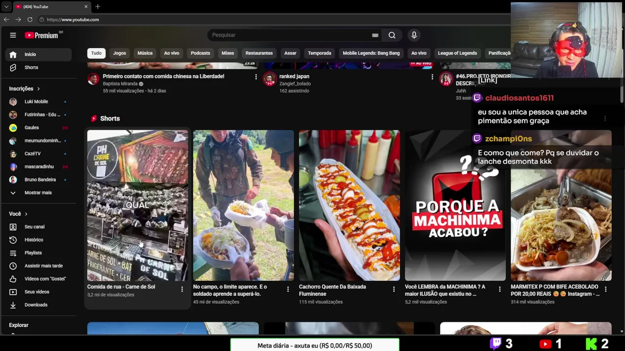Open Vídeos com "Gostei" list

pos(38,279)
